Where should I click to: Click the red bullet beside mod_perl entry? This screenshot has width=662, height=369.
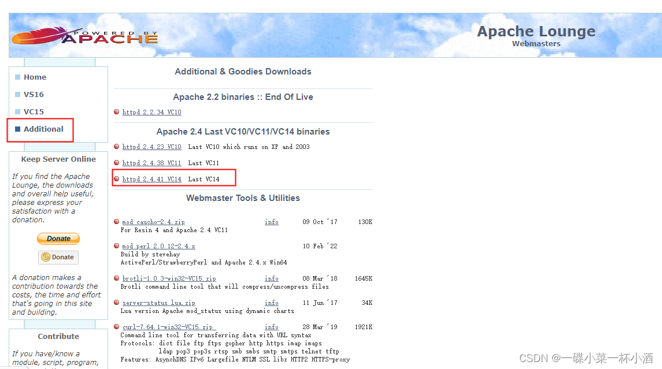point(116,245)
